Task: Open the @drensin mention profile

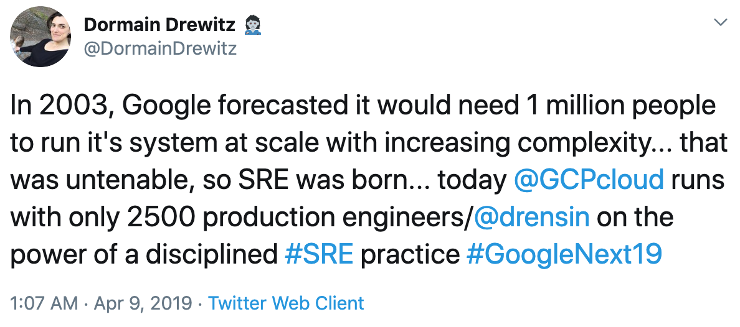Action: [531, 218]
